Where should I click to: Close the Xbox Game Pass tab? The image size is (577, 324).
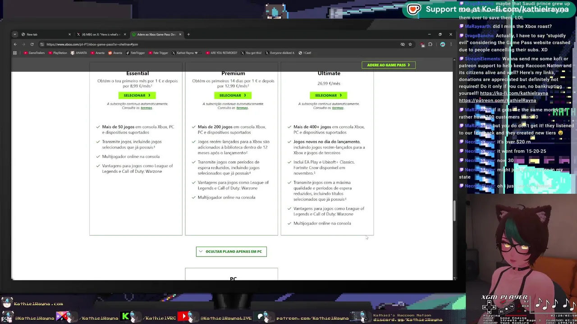tap(180, 34)
